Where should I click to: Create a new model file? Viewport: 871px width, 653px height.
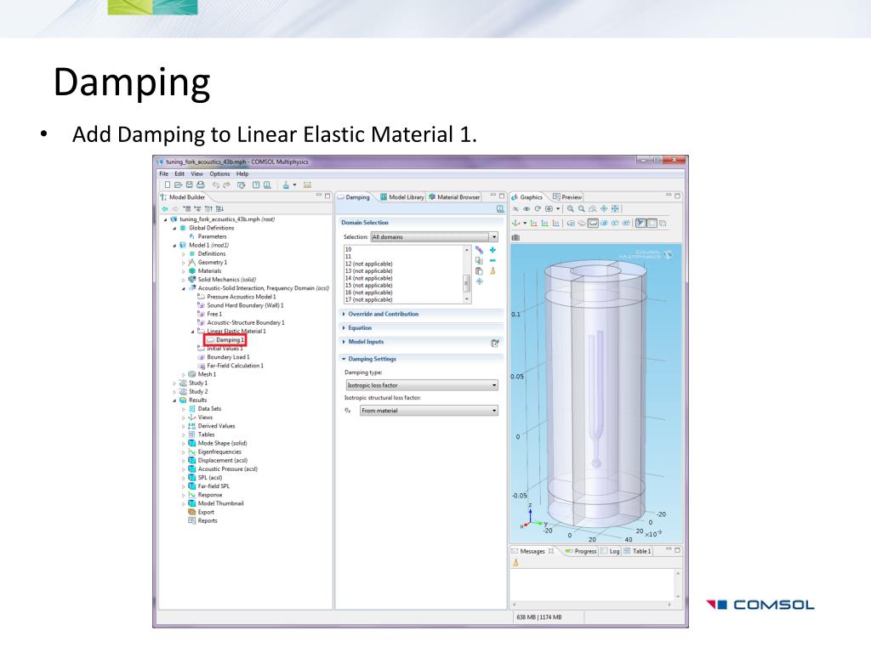click(x=168, y=185)
